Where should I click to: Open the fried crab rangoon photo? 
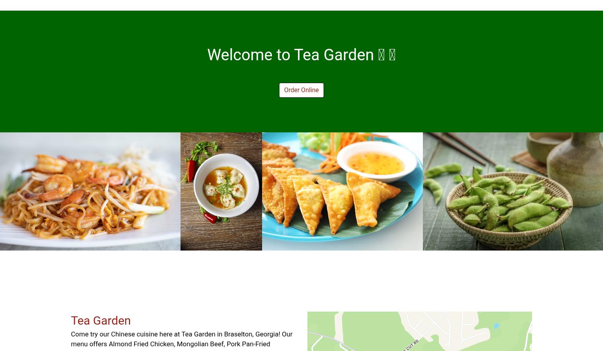(x=342, y=191)
